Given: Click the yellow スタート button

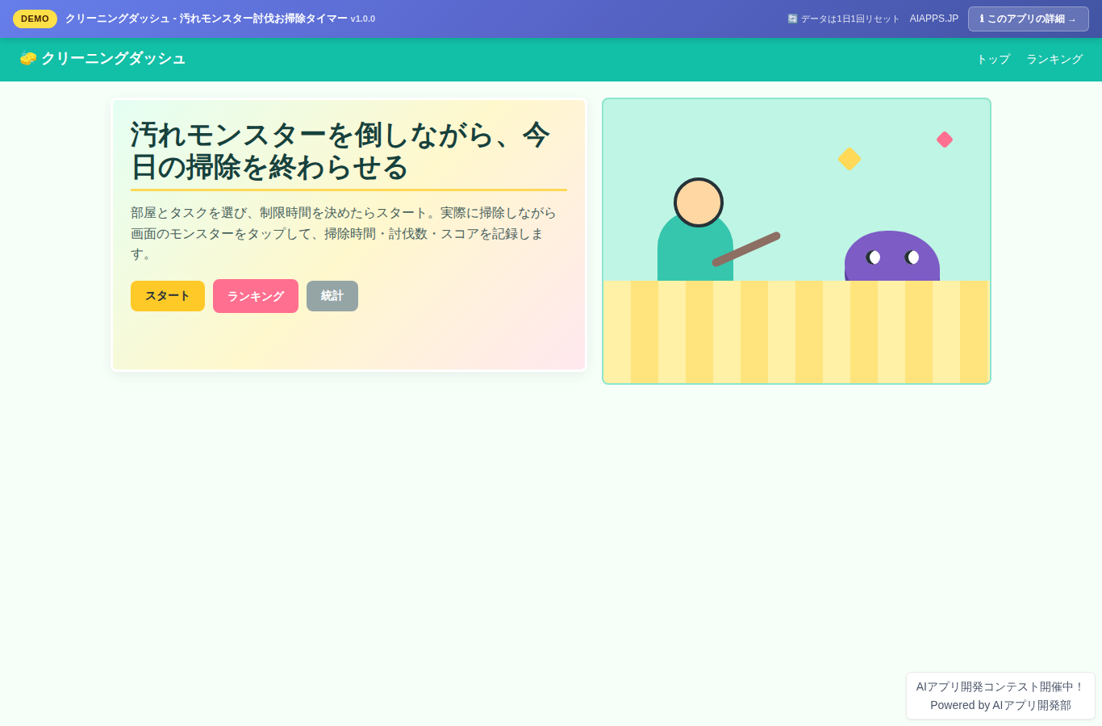Looking at the screenshot, I should coord(168,296).
